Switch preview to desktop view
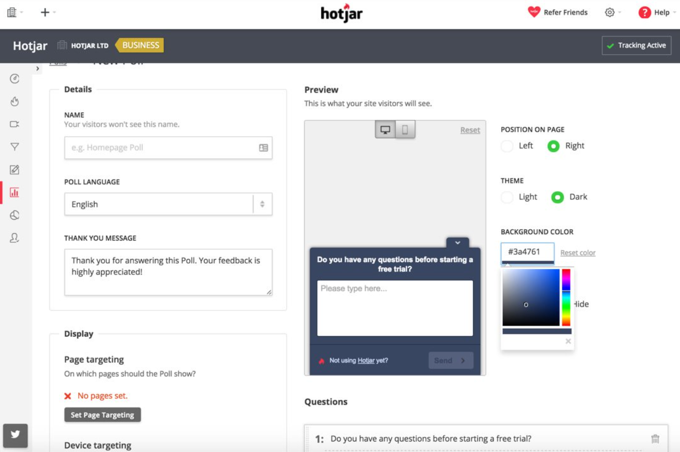 click(385, 130)
